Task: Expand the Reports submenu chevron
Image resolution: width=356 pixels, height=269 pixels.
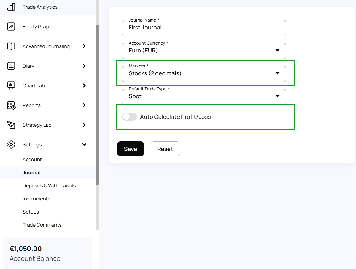Action: pyautogui.click(x=84, y=105)
